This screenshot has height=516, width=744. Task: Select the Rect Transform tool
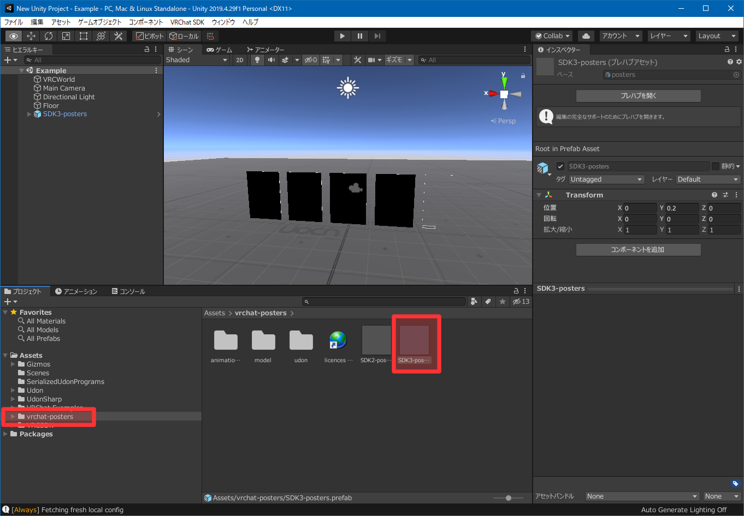[84, 36]
